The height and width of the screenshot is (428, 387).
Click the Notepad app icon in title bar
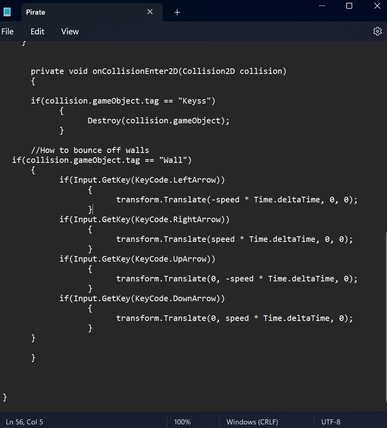coord(7,12)
